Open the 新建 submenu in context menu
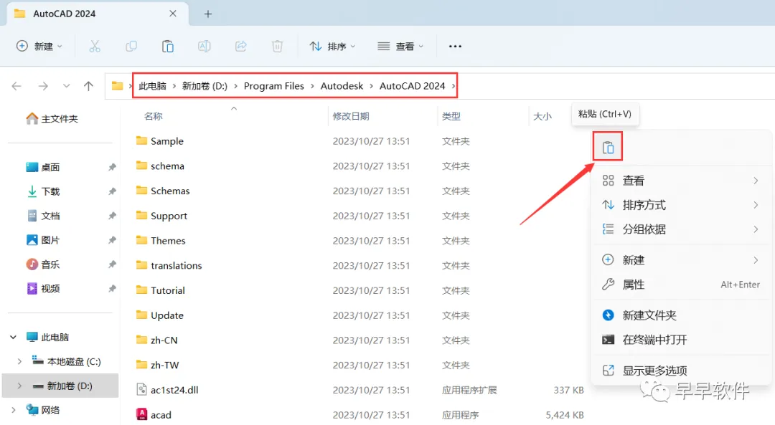 [680, 260]
